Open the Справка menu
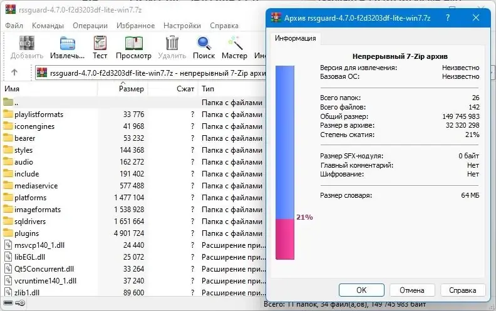Viewport: 496px width, 311px height. click(x=224, y=26)
